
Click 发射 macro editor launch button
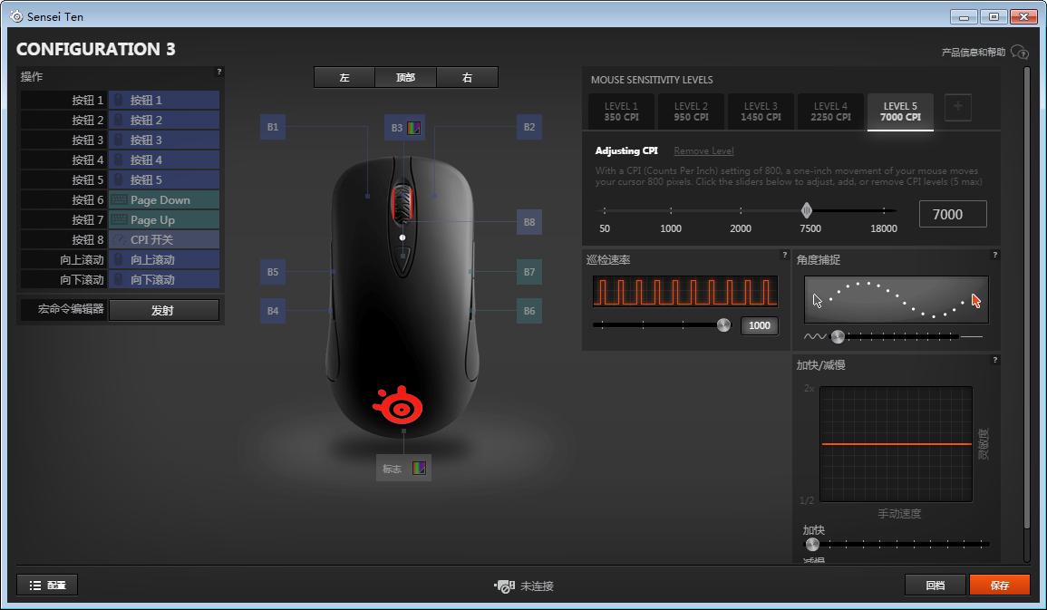(163, 310)
